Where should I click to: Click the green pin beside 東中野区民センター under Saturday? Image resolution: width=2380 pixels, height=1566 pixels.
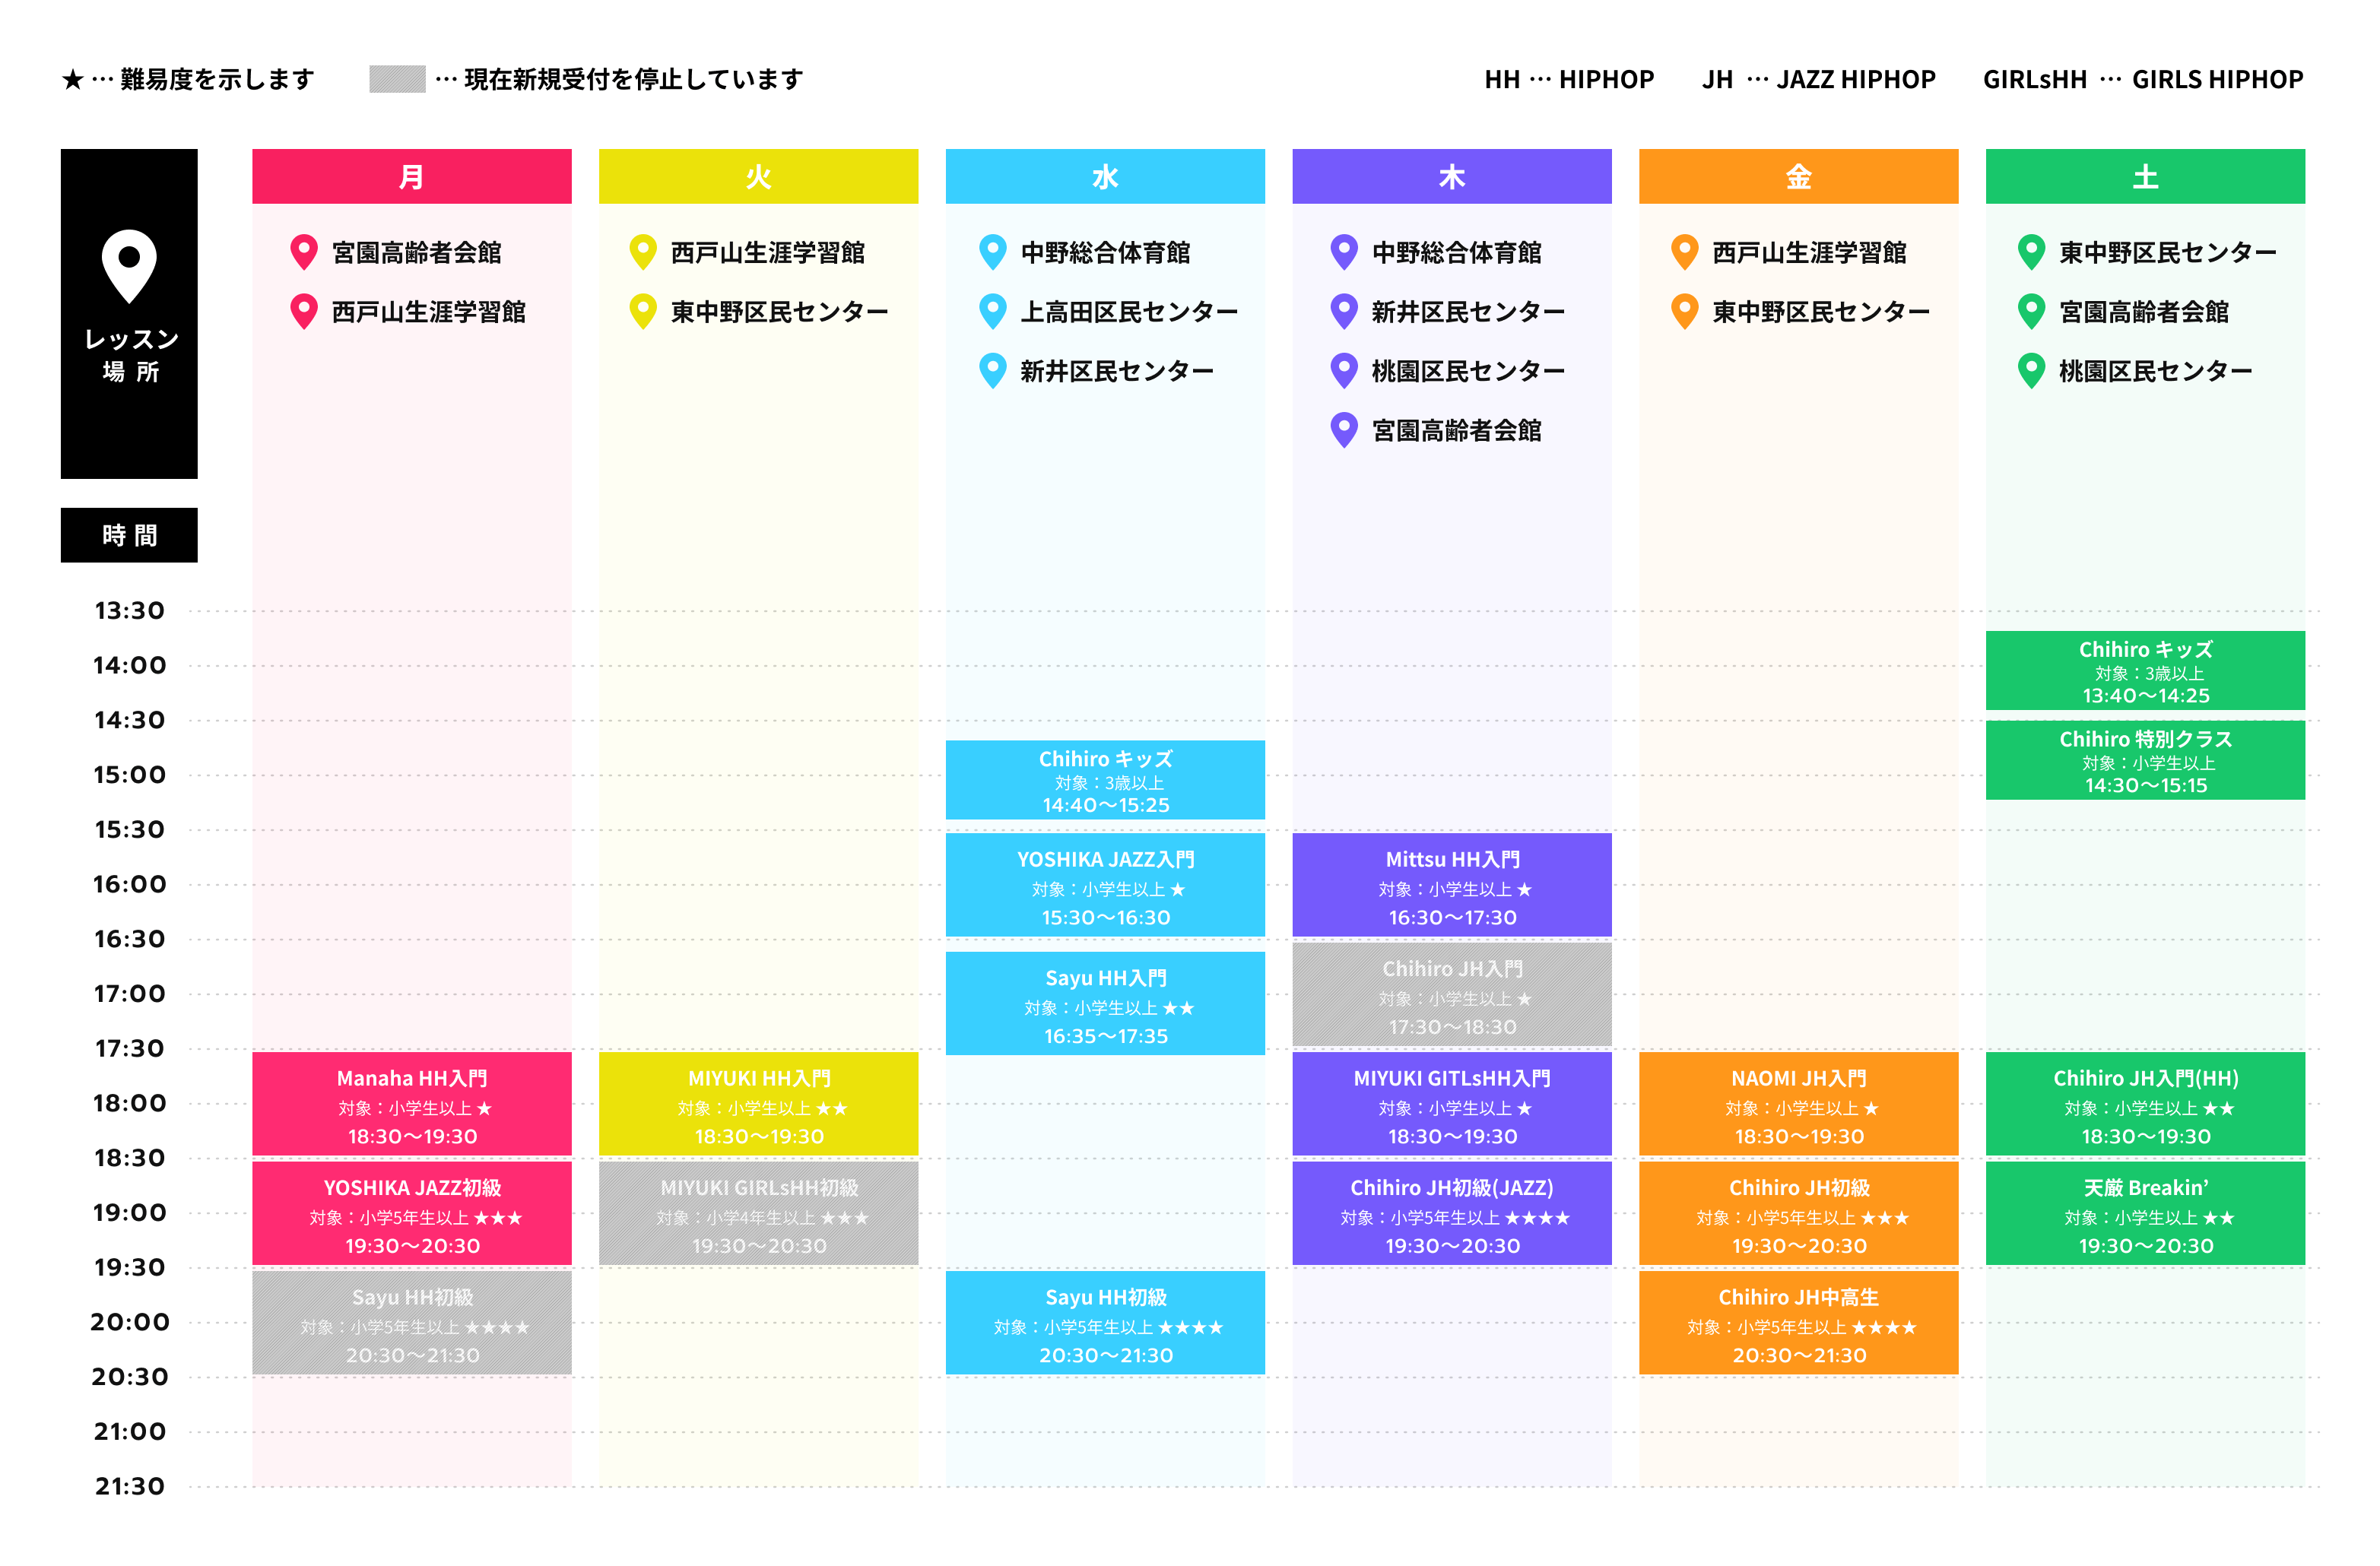coord(2031,252)
